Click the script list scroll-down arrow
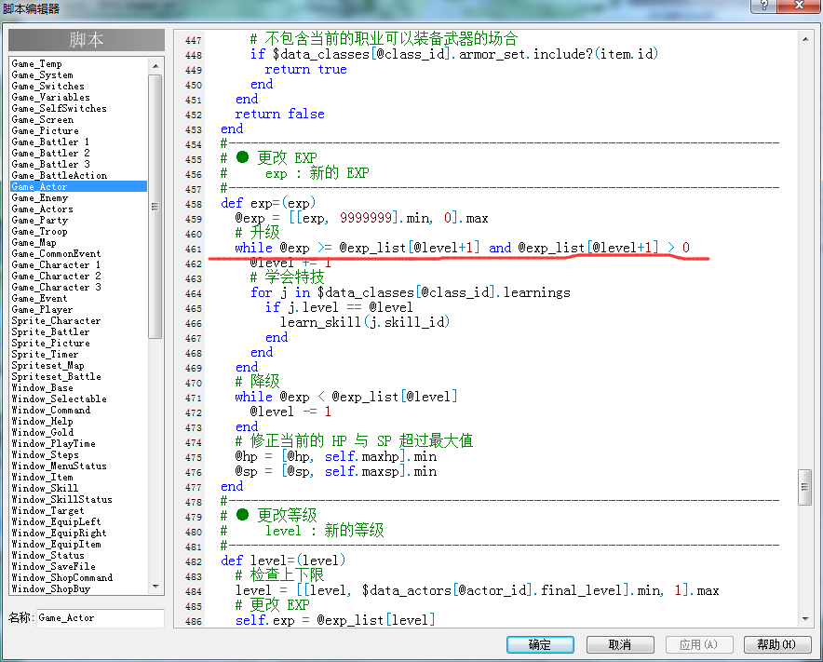Screen dimensions: 823x662 155,586
